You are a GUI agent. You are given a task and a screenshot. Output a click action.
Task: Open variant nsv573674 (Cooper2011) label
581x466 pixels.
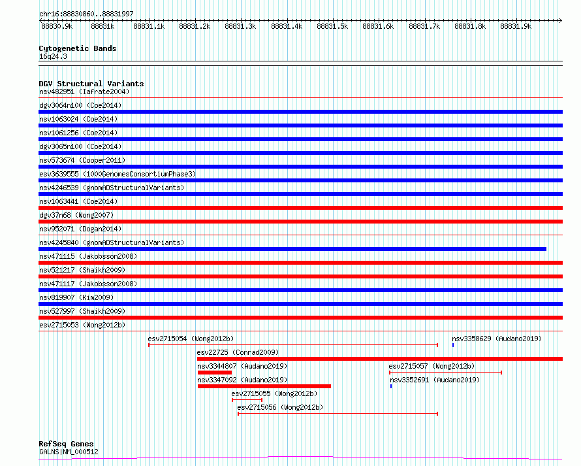(82, 160)
